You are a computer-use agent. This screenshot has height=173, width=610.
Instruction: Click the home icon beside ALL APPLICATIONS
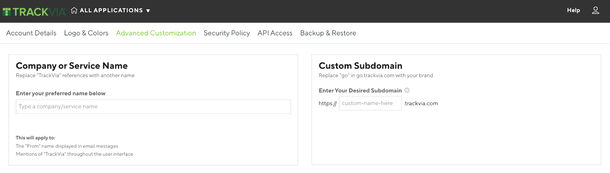click(74, 10)
